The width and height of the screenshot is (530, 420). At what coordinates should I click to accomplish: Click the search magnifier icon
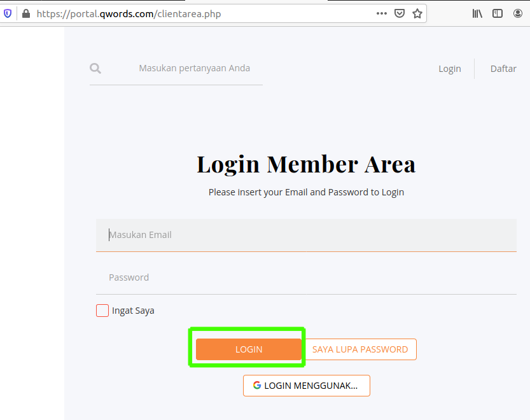tap(95, 68)
